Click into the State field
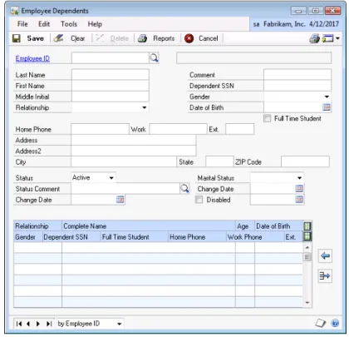The height and width of the screenshot is (337, 349). (219, 161)
